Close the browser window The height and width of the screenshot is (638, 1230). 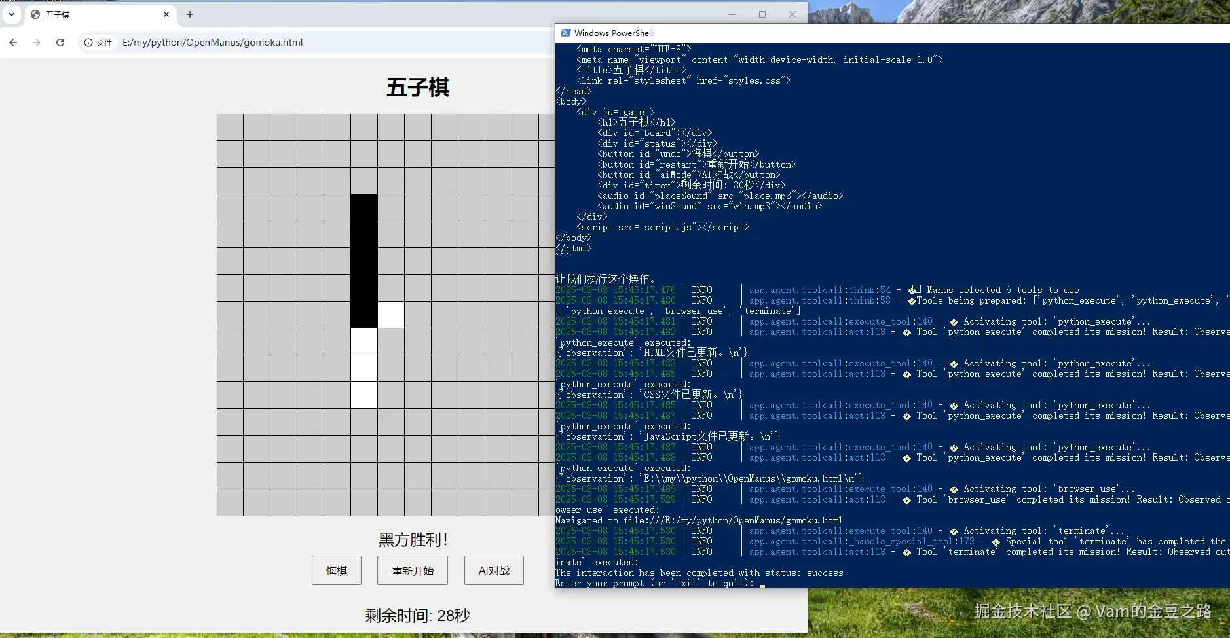[792, 14]
